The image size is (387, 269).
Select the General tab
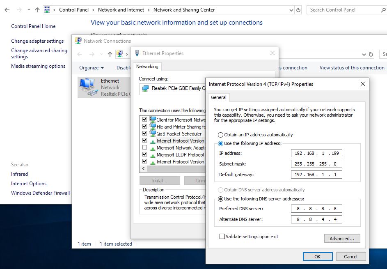218,97
